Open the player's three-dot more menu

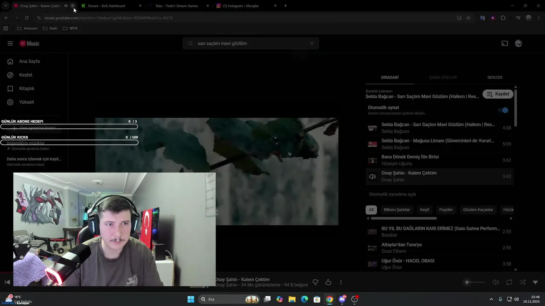pos(341,282)
